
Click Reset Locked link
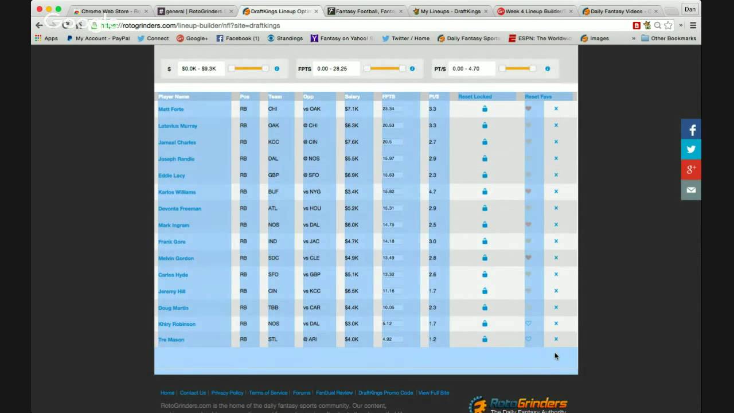coord(475,96)
